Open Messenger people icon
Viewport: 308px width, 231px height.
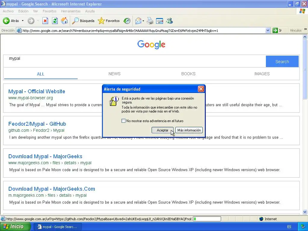click(169, 21)
